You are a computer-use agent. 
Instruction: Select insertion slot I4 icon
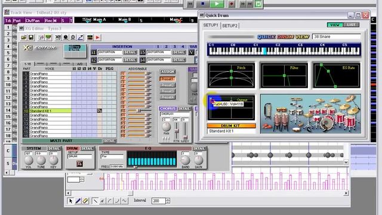143,60
